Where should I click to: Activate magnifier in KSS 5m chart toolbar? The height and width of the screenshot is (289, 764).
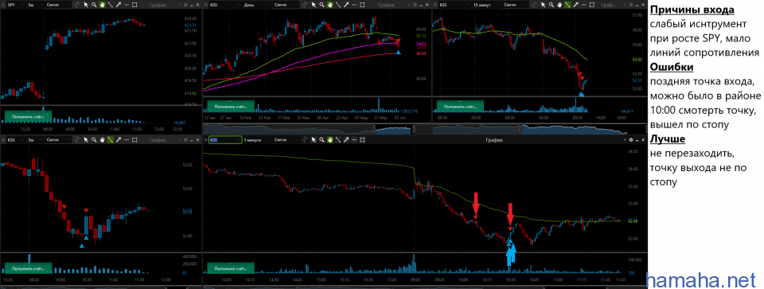pos(94,140)
